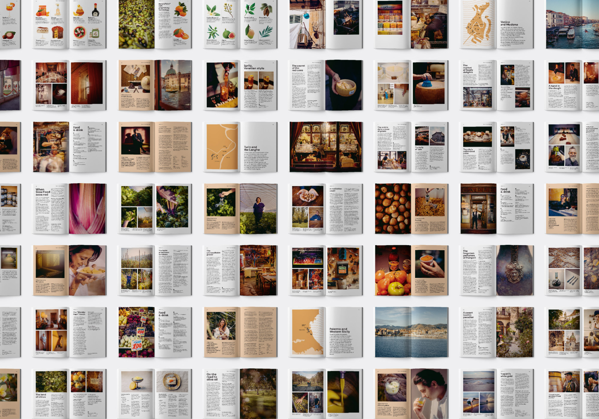The height and width of the screenshot is (419, 599).
Task: Select the blue brush on cheese wheel photo
Action: coord(429,83)
